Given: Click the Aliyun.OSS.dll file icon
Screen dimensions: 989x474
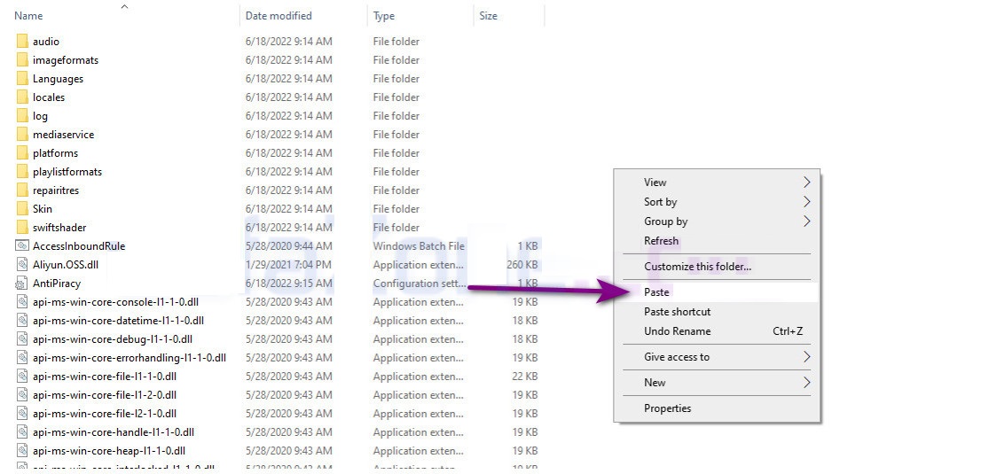Looking at the screenshot, I should coord(22,265).
